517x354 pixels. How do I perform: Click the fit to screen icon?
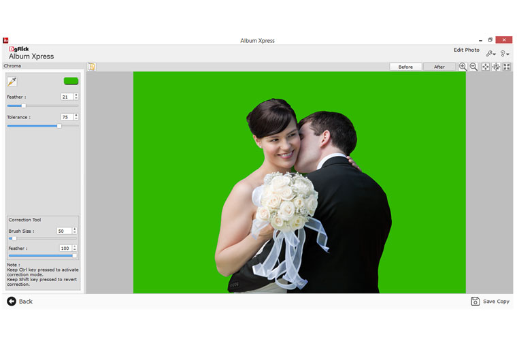507,67
